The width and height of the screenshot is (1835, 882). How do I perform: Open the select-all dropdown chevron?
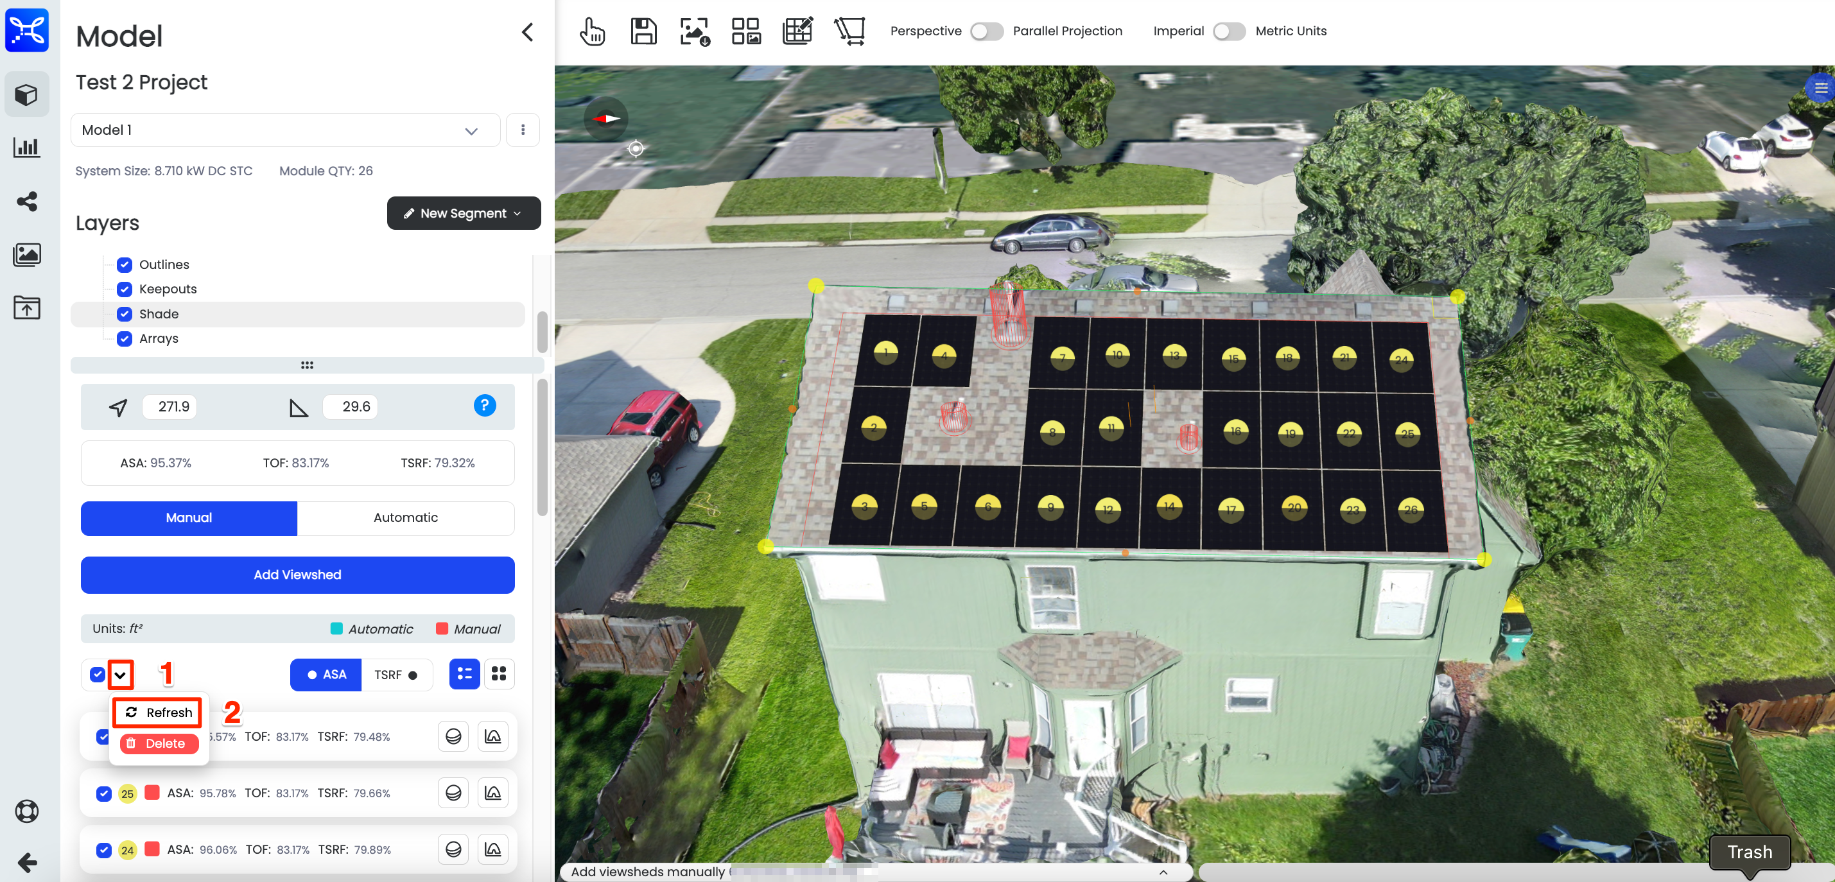tap(121, 675)
